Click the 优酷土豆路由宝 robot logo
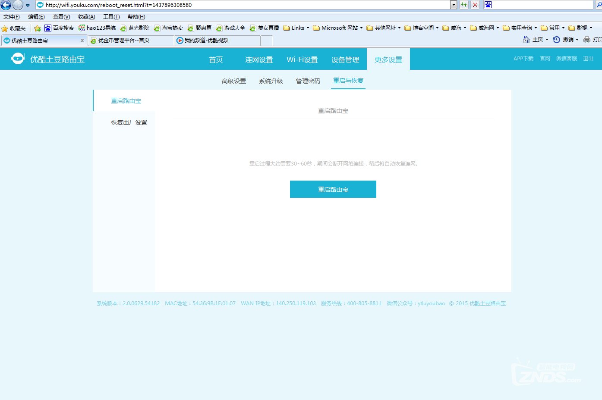 18,59
